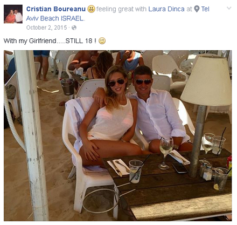The height and width of the screenshot is (225, 237).
Task: Click the wine glass in the photo
Action: (x=166, y=153)
